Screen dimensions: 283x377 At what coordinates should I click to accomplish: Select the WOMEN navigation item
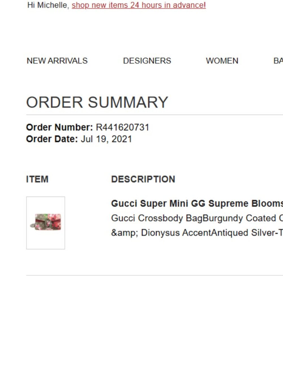[x=222, y=61]
